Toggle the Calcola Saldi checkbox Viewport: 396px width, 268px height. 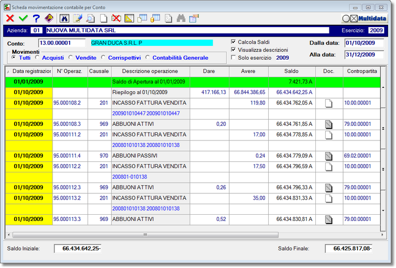234,42
